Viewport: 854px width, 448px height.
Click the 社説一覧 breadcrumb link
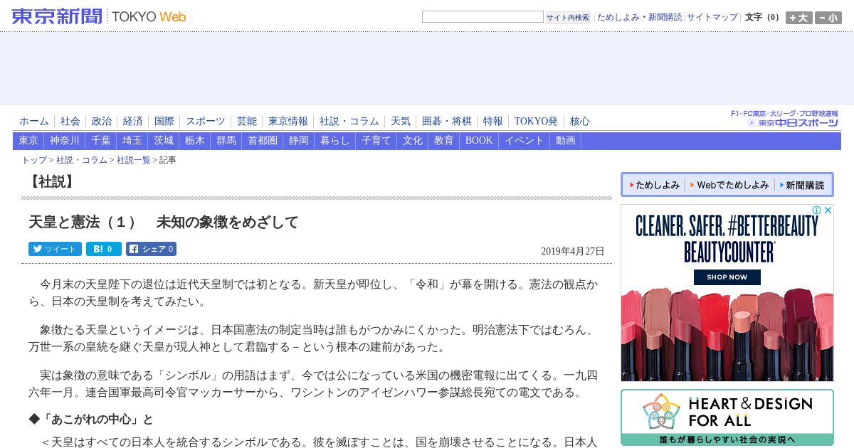click(x=134, y=160)
